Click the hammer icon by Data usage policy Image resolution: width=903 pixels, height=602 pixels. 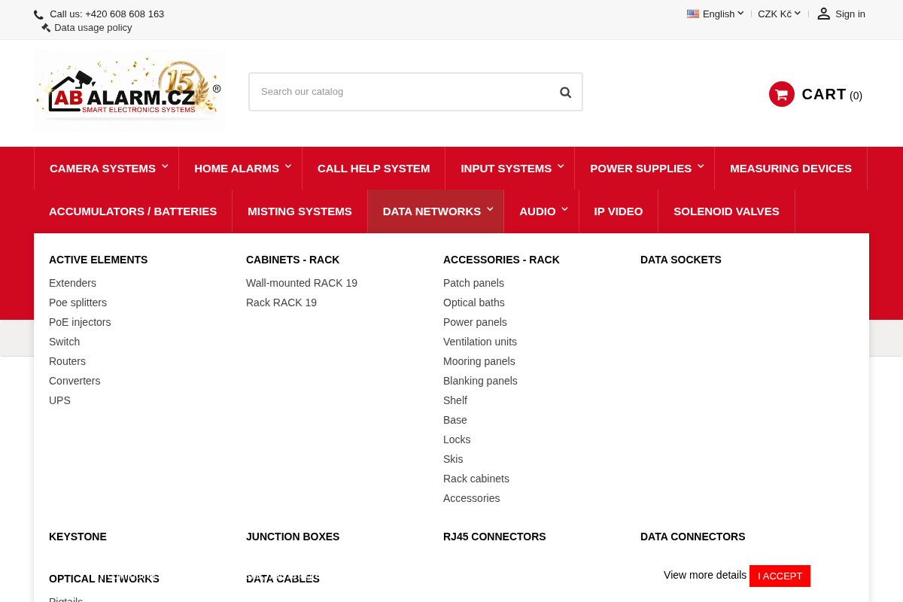click(46, 28)
